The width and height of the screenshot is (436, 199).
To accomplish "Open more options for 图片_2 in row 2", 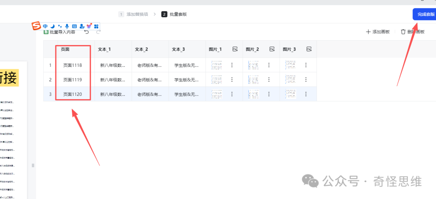I will click(269, 79).
